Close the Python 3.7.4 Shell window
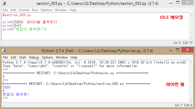Viewport: 195px width, 109px height. (x=187, y=50)
